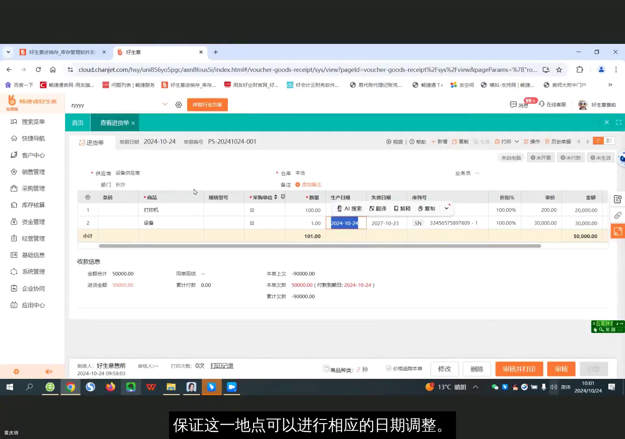Open the 打印记录 link
This screenshot has height=439, width=625.
tap(222, 365)
